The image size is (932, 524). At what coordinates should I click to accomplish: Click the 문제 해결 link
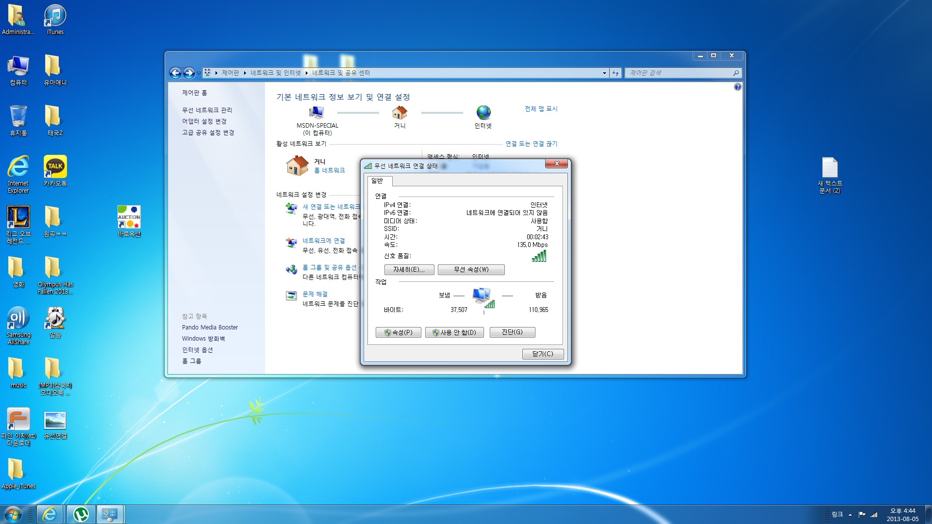315,294
